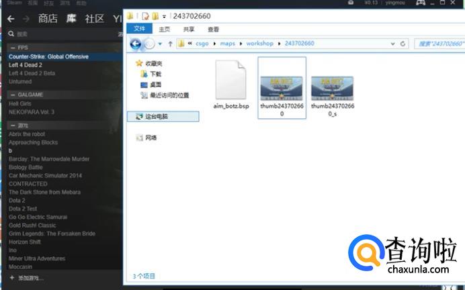Open the Explorer 查看 ribbon tab
The image size is (465, 290).
coord(213,30)
